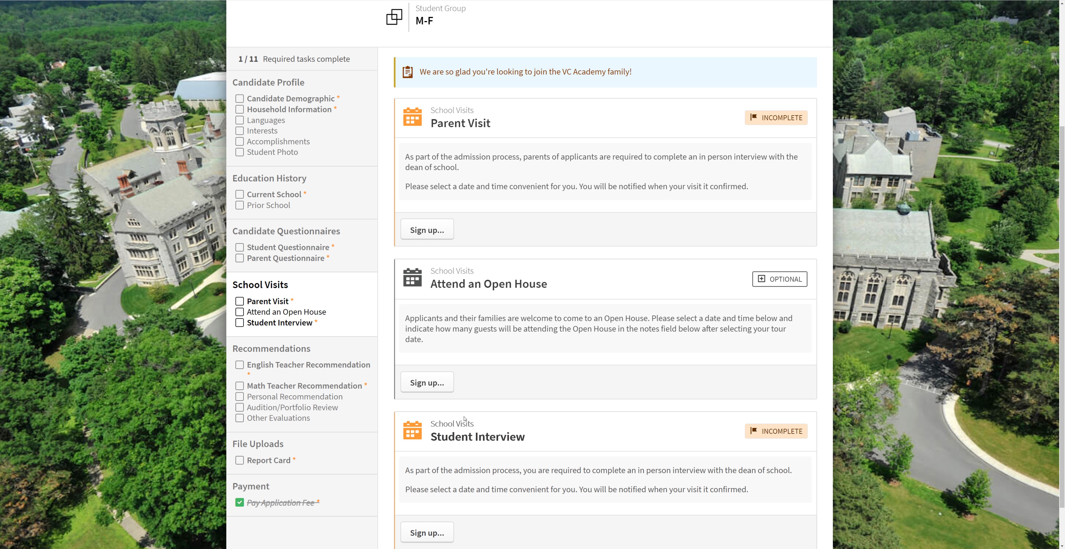Click the Parent Visit calendar icon

(412, 117)
